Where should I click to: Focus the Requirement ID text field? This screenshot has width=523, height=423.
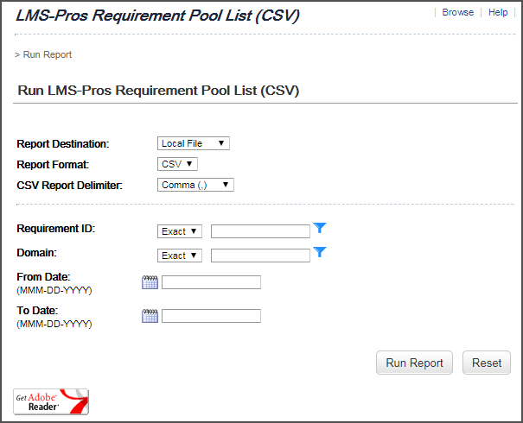pos(260,231)
